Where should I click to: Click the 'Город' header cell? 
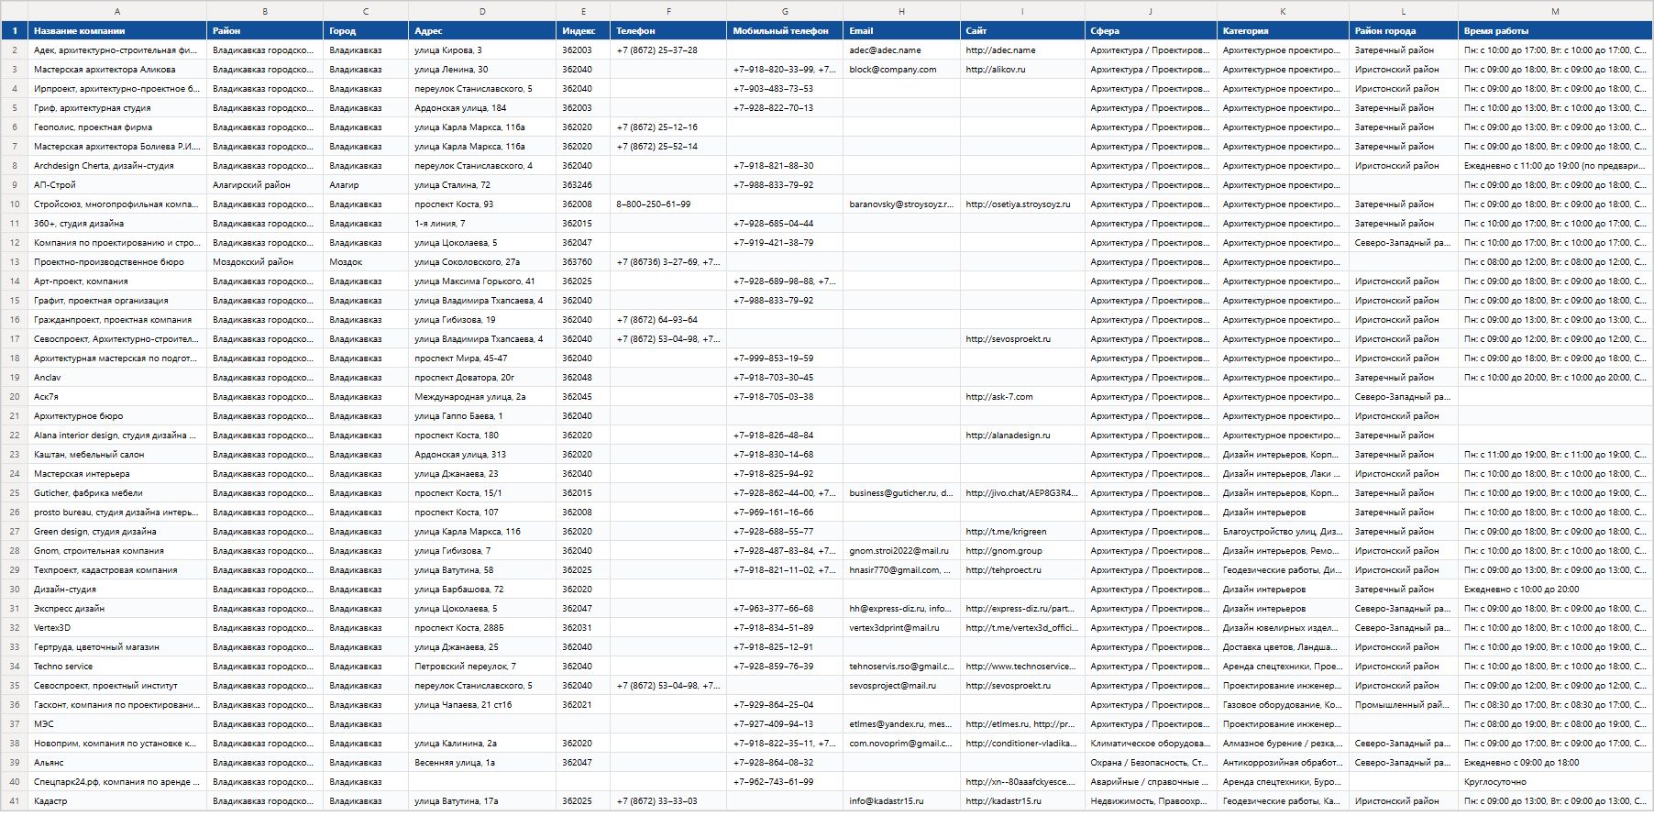tap(366, 31)
